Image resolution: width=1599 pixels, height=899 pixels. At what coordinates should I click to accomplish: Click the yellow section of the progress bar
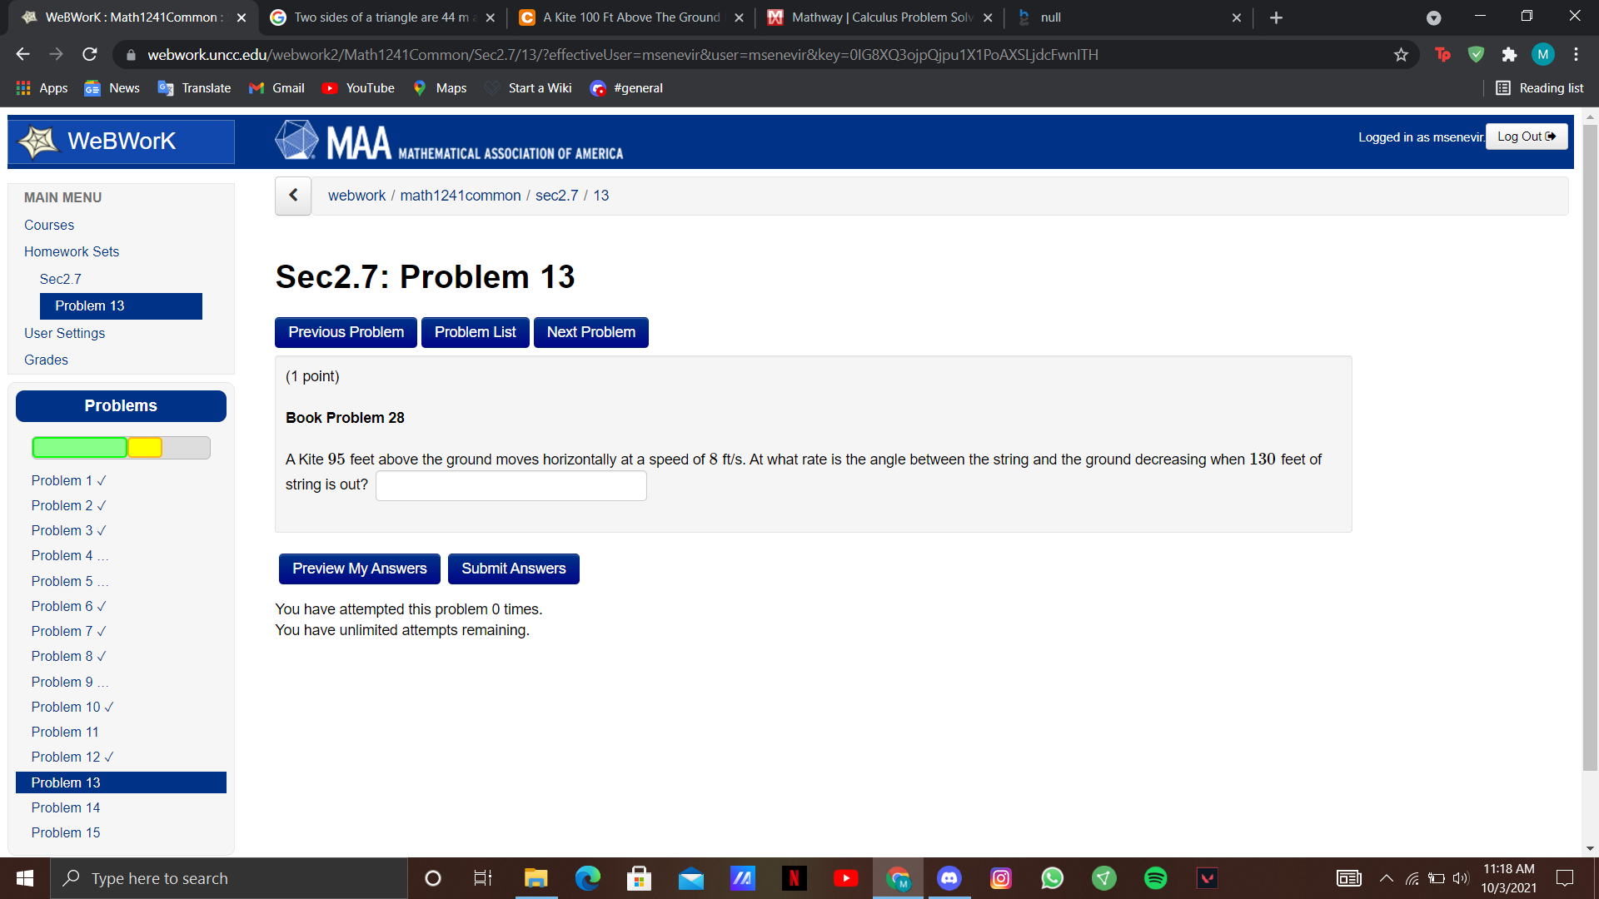pos(146,447)
